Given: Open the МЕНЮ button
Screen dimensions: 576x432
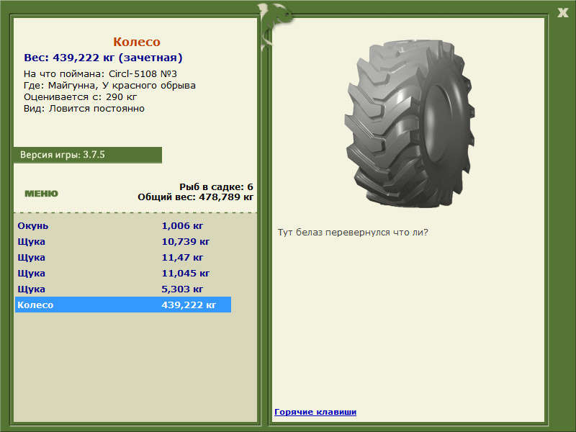Looking at the screenshot, I should click(41, 194).
